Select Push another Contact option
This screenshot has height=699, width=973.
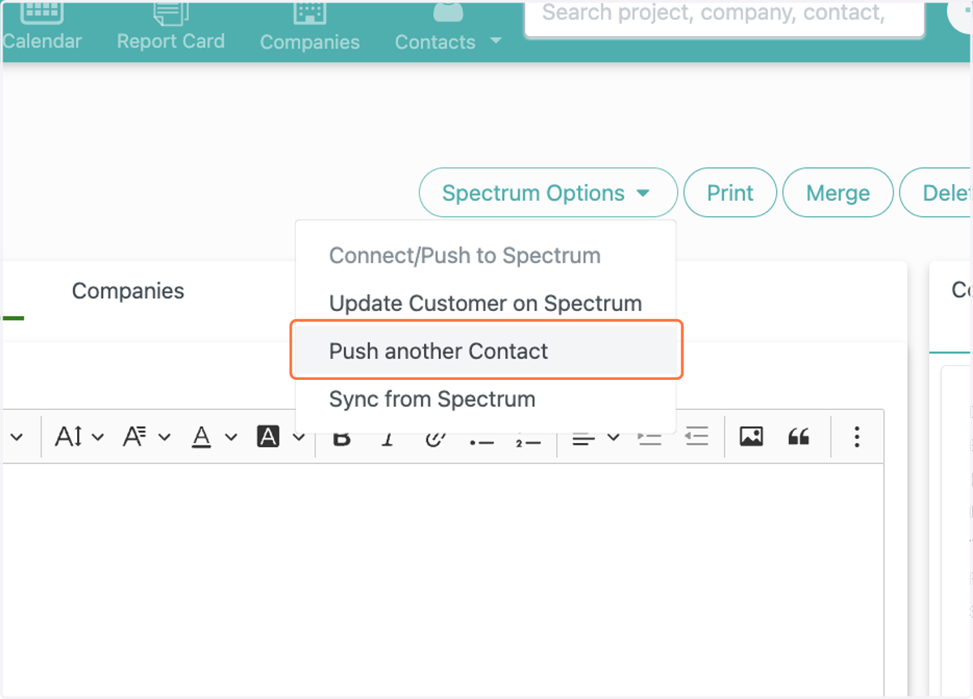(486, 352)
